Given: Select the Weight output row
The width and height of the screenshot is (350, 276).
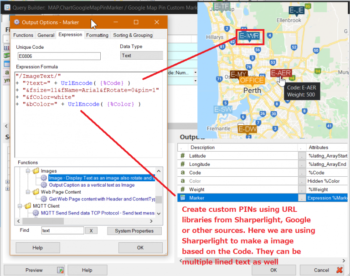Looking at the screenshot, I should [x=262, y=189].
